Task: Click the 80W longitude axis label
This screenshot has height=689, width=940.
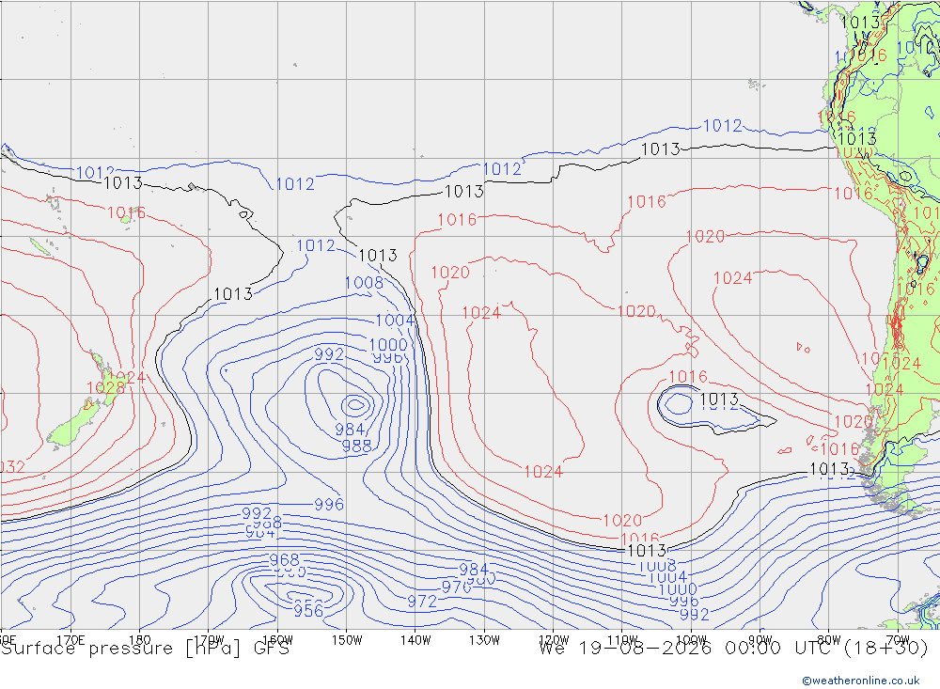Action: pyautogui.click(x=829, y=640)
